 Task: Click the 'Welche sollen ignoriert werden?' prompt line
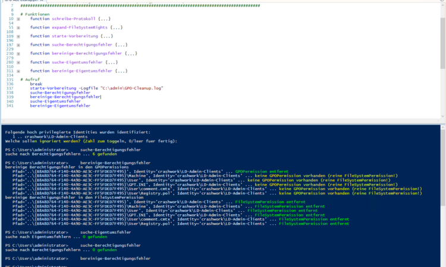tap(91, 141)
